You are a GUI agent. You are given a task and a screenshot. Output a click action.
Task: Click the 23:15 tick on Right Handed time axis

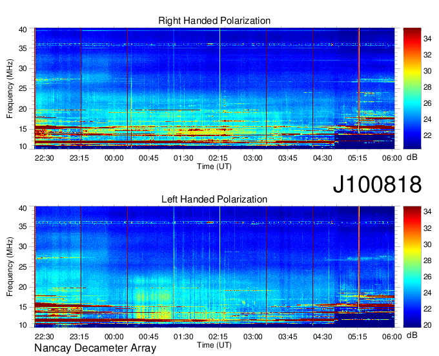pyautogui.click(x=79, y=158)
